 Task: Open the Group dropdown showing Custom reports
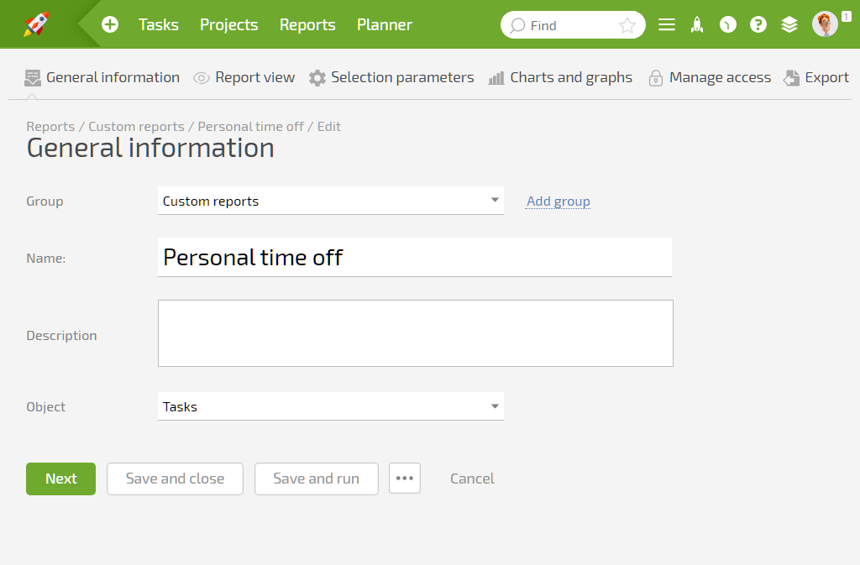click(x=331, y=201)
